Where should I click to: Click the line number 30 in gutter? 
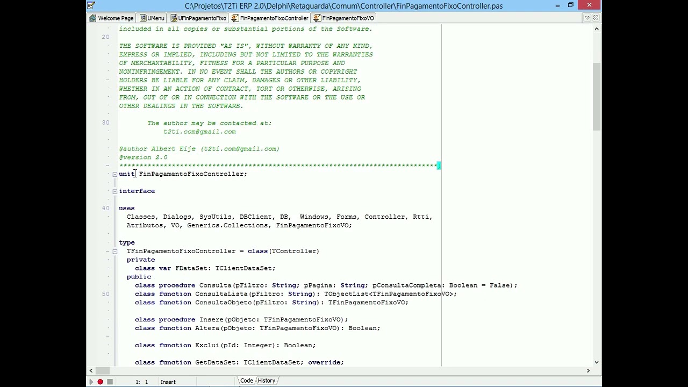105,123
